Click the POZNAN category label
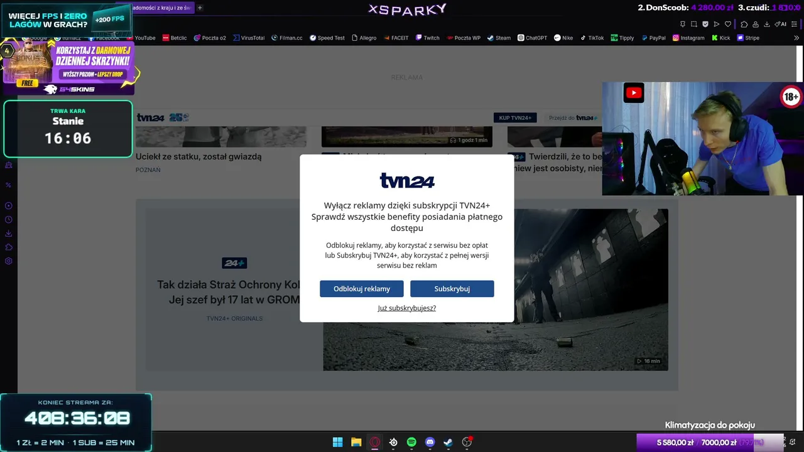Viewport: 804px width, 452px height. (148, 170)
